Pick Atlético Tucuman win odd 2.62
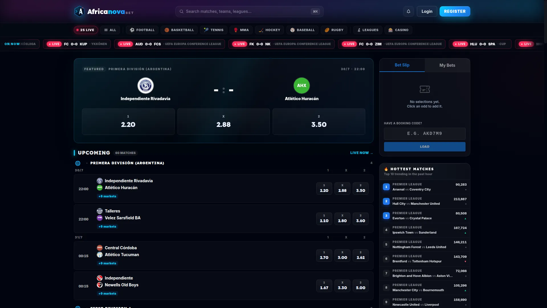This screenshot has height=308, width=547. (x=361, y=256)
